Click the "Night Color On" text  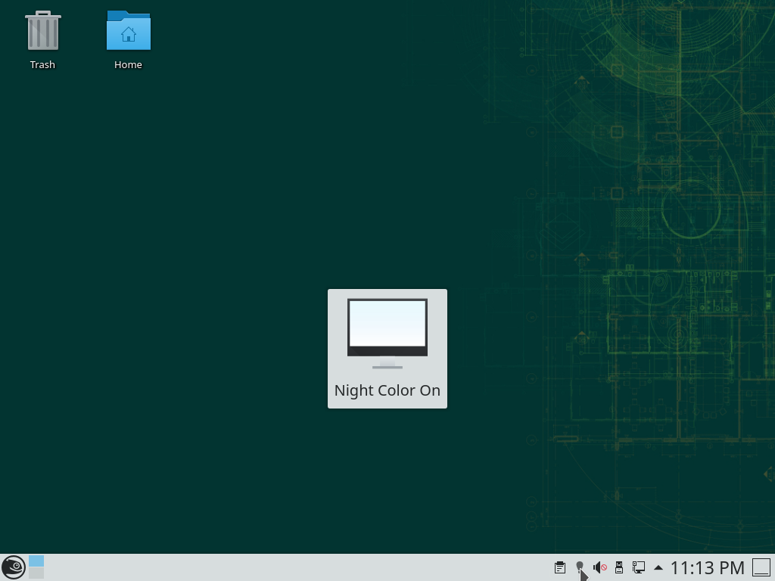click(x=387, y=390)
